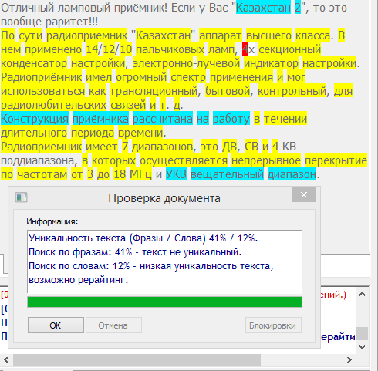Image resolution: width=378 pixels, height=371 pixels.
Task: Open Блокировки from the dialog
Action: point(273,325)
